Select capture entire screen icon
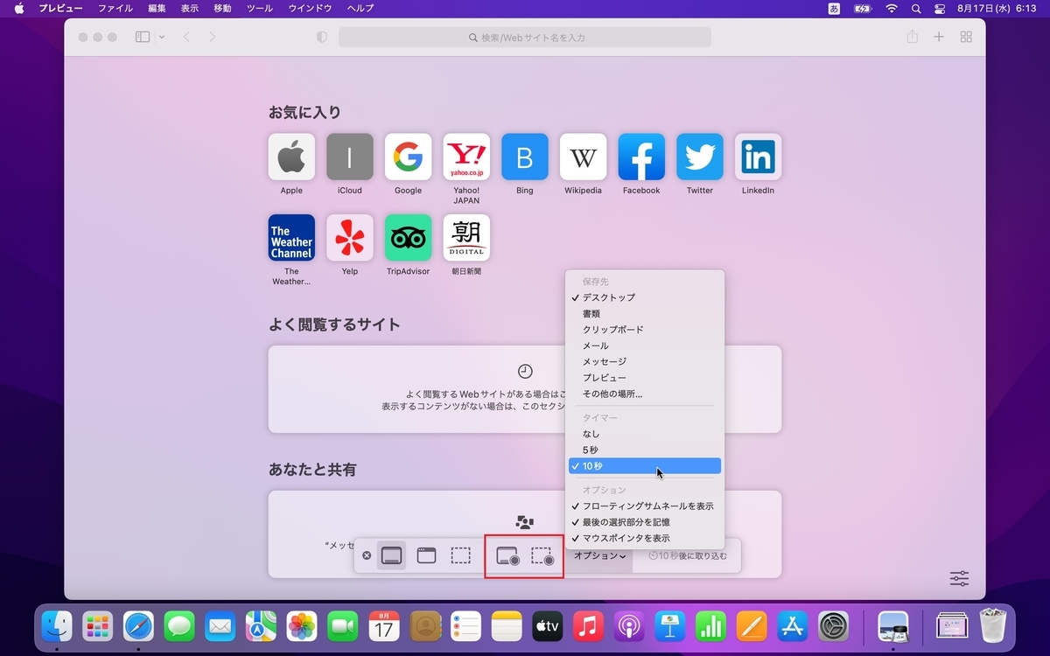1050x656 pixels. (x=391, y=555)
